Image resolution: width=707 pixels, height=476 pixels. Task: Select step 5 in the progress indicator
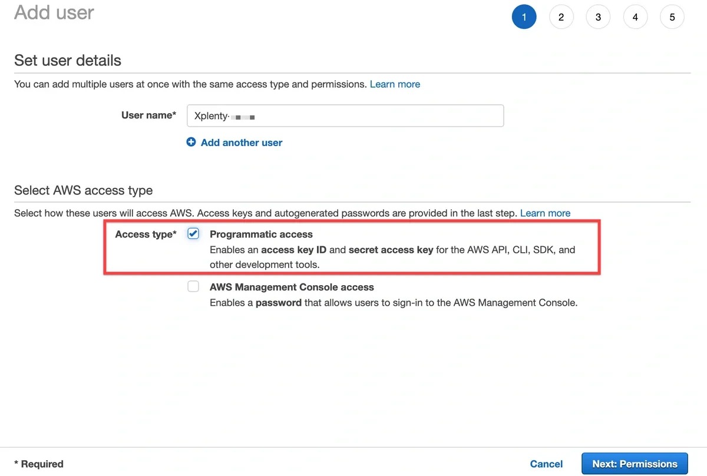click(672, 17)
